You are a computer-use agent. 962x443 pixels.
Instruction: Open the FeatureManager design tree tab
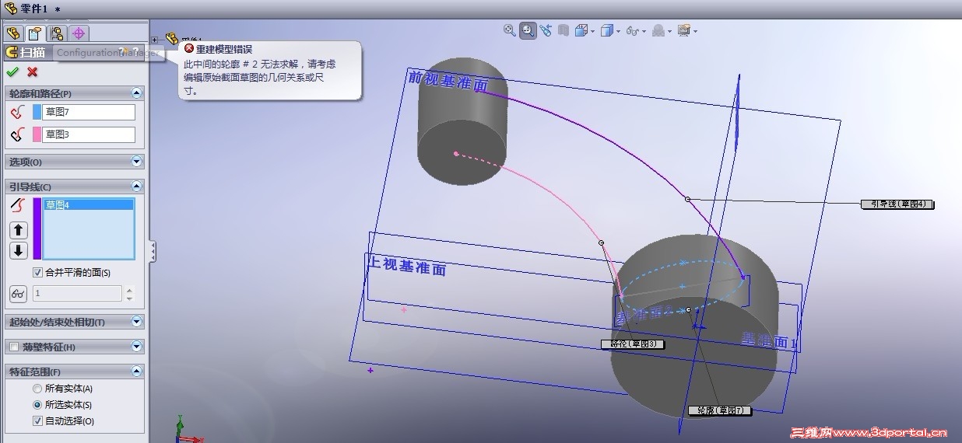point(13,33)
